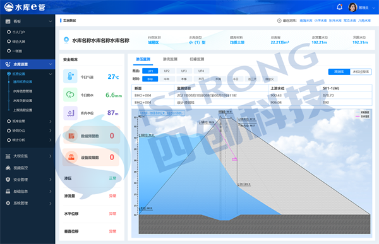Click the 系统管理 gear icon
This screenshot has width=379, height=244.
pyautogui.click(x=8, y=203)
